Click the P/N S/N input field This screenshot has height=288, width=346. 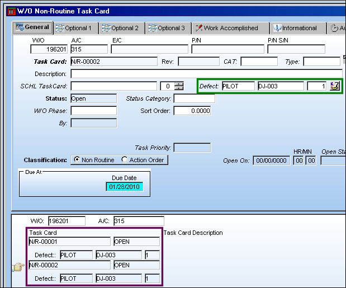(296, 49)
